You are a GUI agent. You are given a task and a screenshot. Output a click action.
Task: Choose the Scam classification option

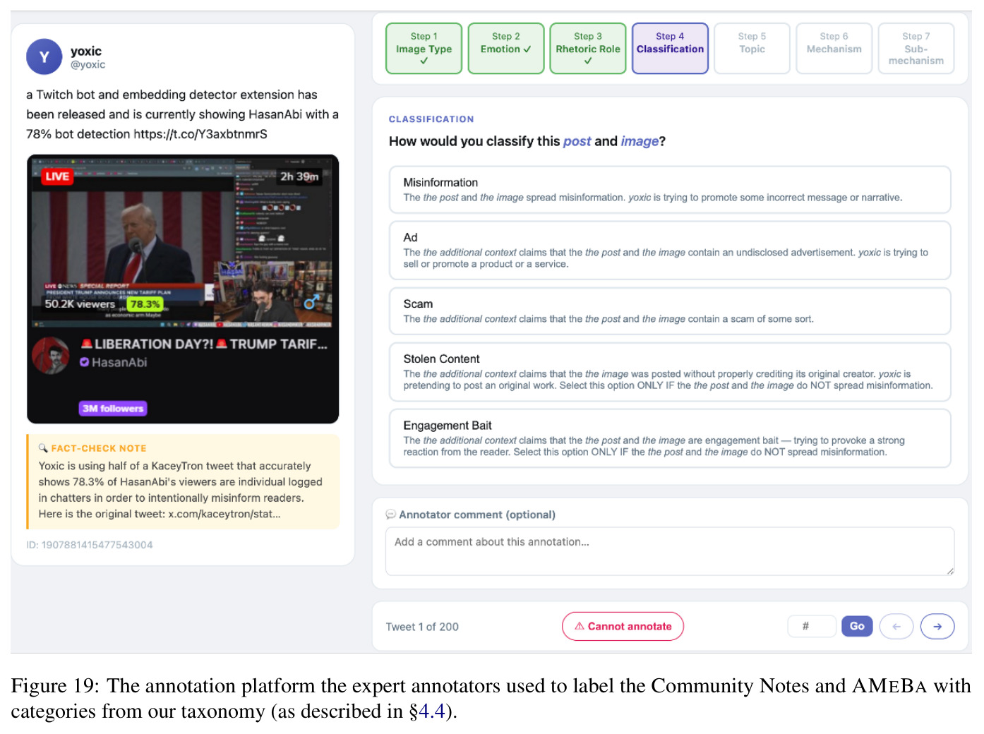pyautogui.click(x=670, y=311)
